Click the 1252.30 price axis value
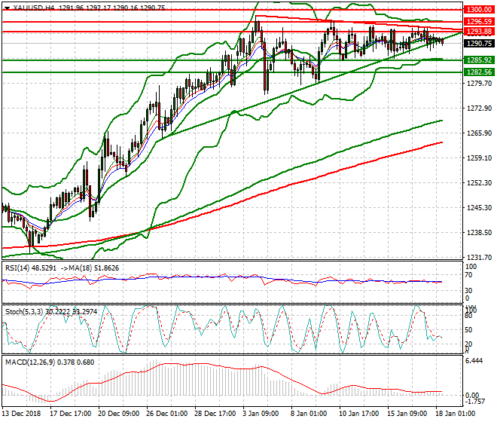The height and width of the screenshot is (422, 497). click(479, 183)
